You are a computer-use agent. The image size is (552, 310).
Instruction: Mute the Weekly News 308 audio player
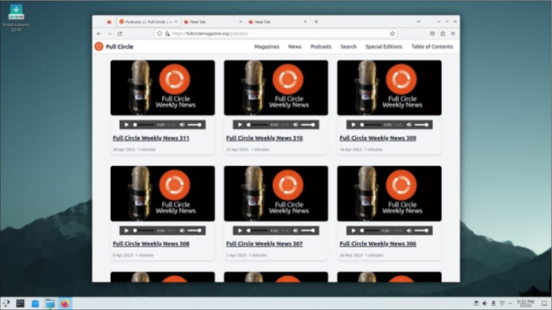pos(182,230)
